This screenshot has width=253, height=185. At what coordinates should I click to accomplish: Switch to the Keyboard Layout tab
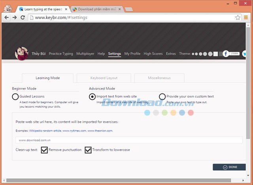[104, 78]
